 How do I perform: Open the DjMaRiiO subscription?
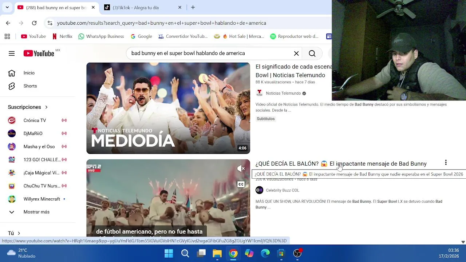tap(38, 134)
